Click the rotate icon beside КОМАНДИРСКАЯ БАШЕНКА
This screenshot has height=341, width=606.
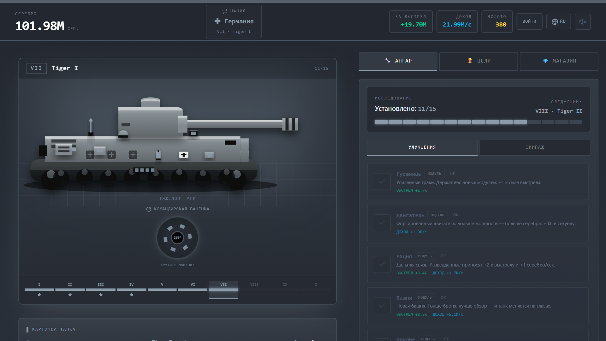coord(149,209)
